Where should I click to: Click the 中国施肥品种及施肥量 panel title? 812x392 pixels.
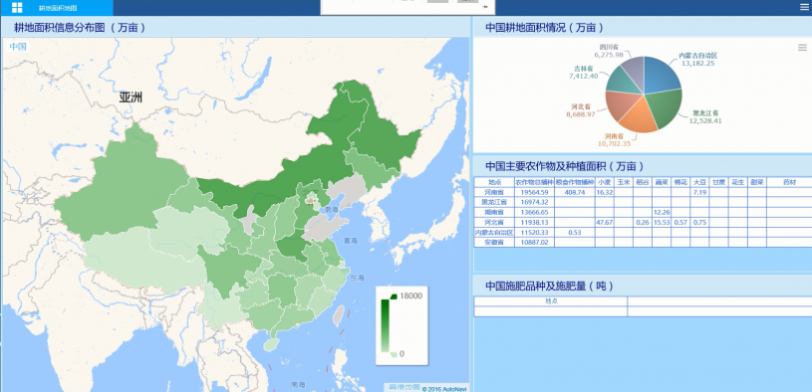pyautogui.click(x=549, y=286)
